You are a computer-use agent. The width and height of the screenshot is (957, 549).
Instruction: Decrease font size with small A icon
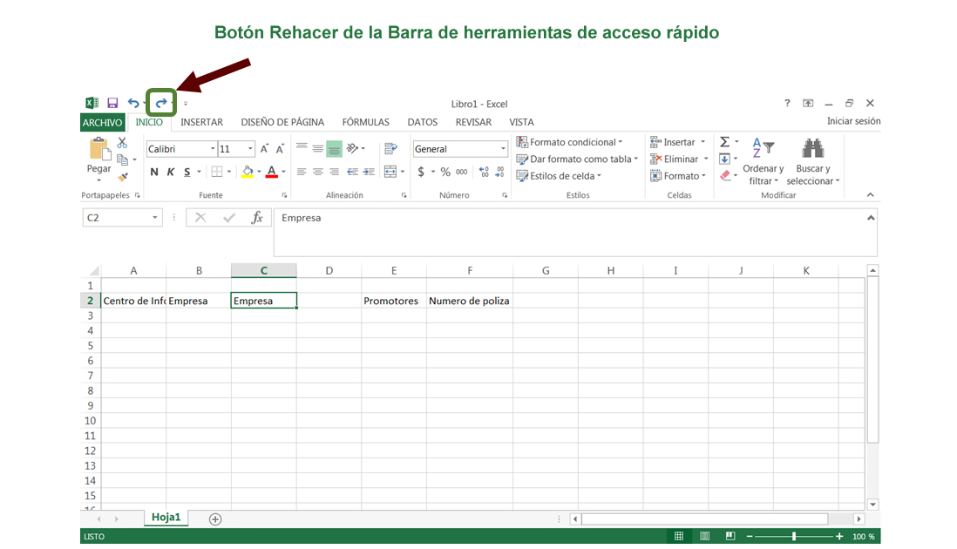pyautogui.click(x=280, y=149)
